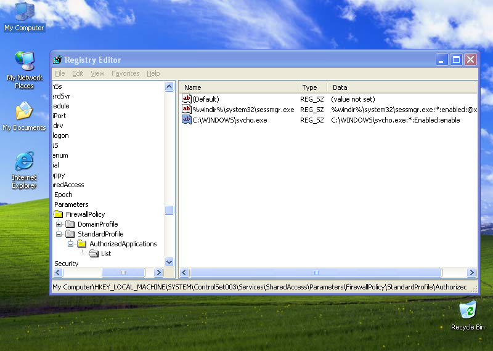Image resolution: width=493 pixels, height=351 pixels.
Task: Select the DomainProfile folder icon
Action: 70,224
